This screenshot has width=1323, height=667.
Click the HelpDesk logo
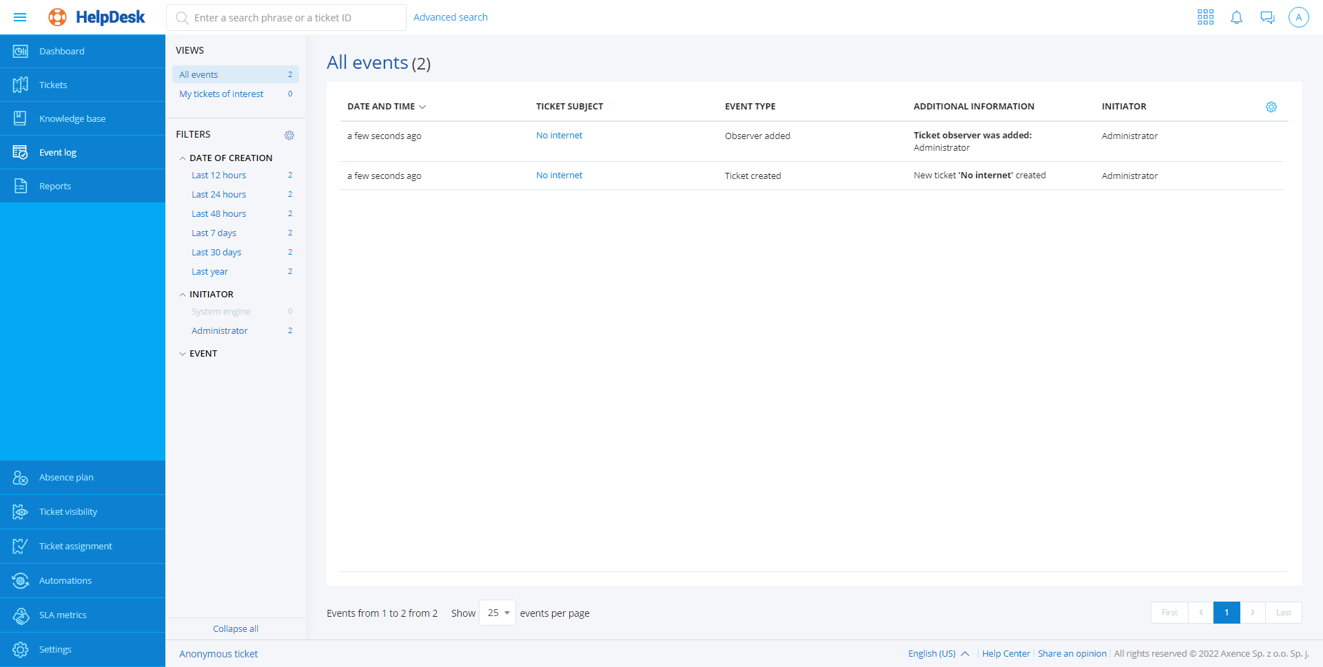pyautogui.click(x=97, y=17)
